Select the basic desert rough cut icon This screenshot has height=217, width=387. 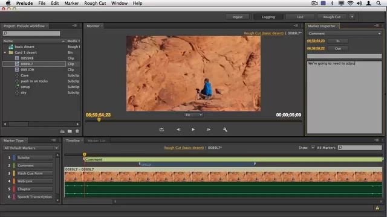tap(11, 47)
